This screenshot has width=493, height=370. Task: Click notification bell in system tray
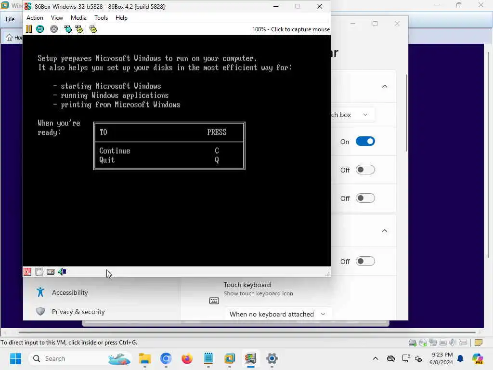tap(460, 358)
